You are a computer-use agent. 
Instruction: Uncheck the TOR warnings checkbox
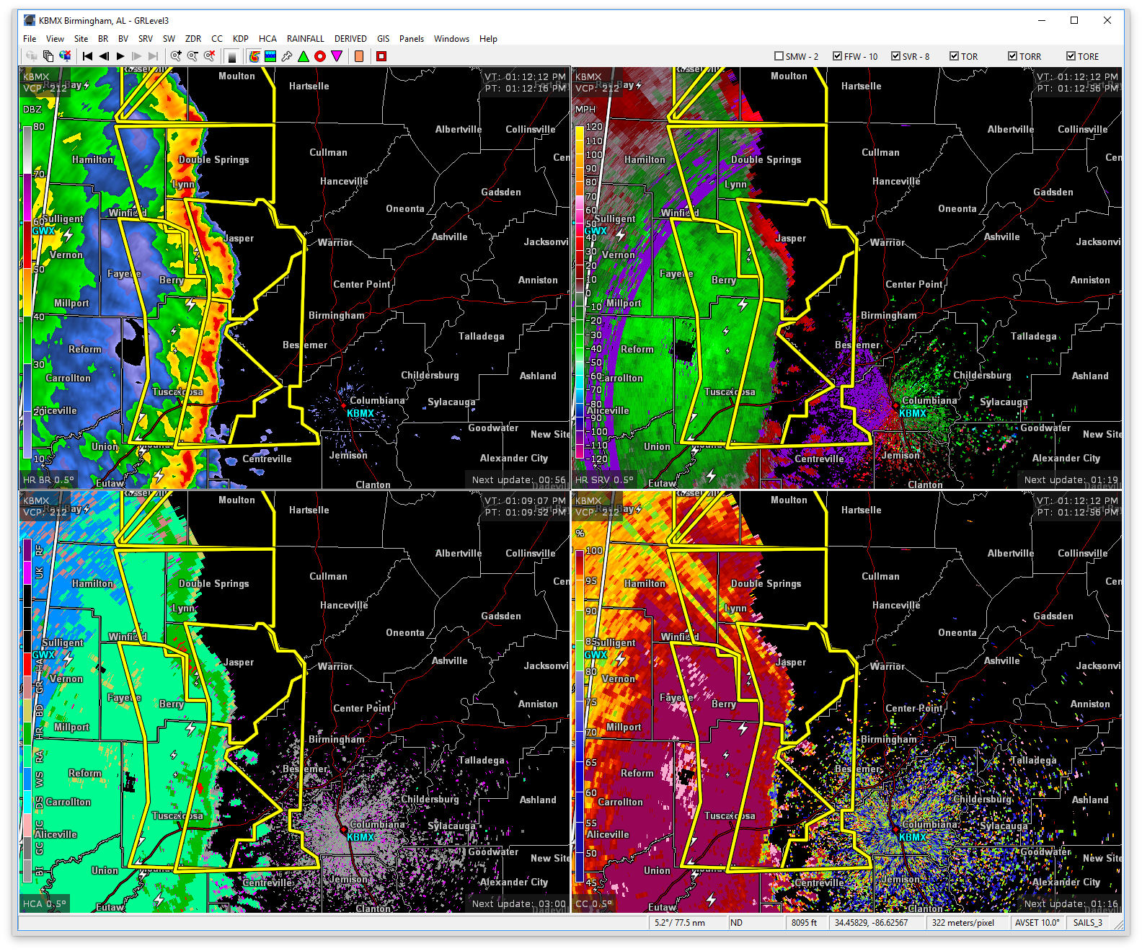(x=954, y=56)
